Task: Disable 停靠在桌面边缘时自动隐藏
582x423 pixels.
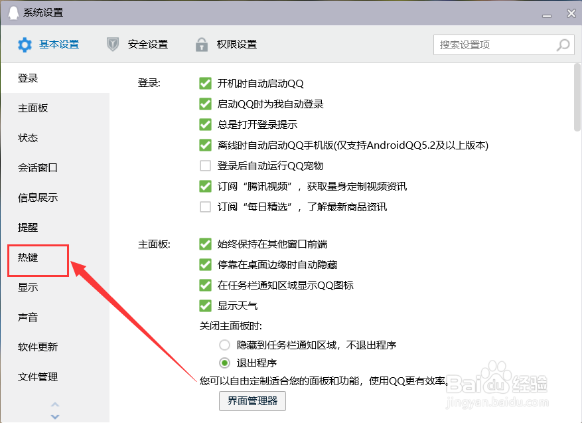Action: click(x=205, y=264)
